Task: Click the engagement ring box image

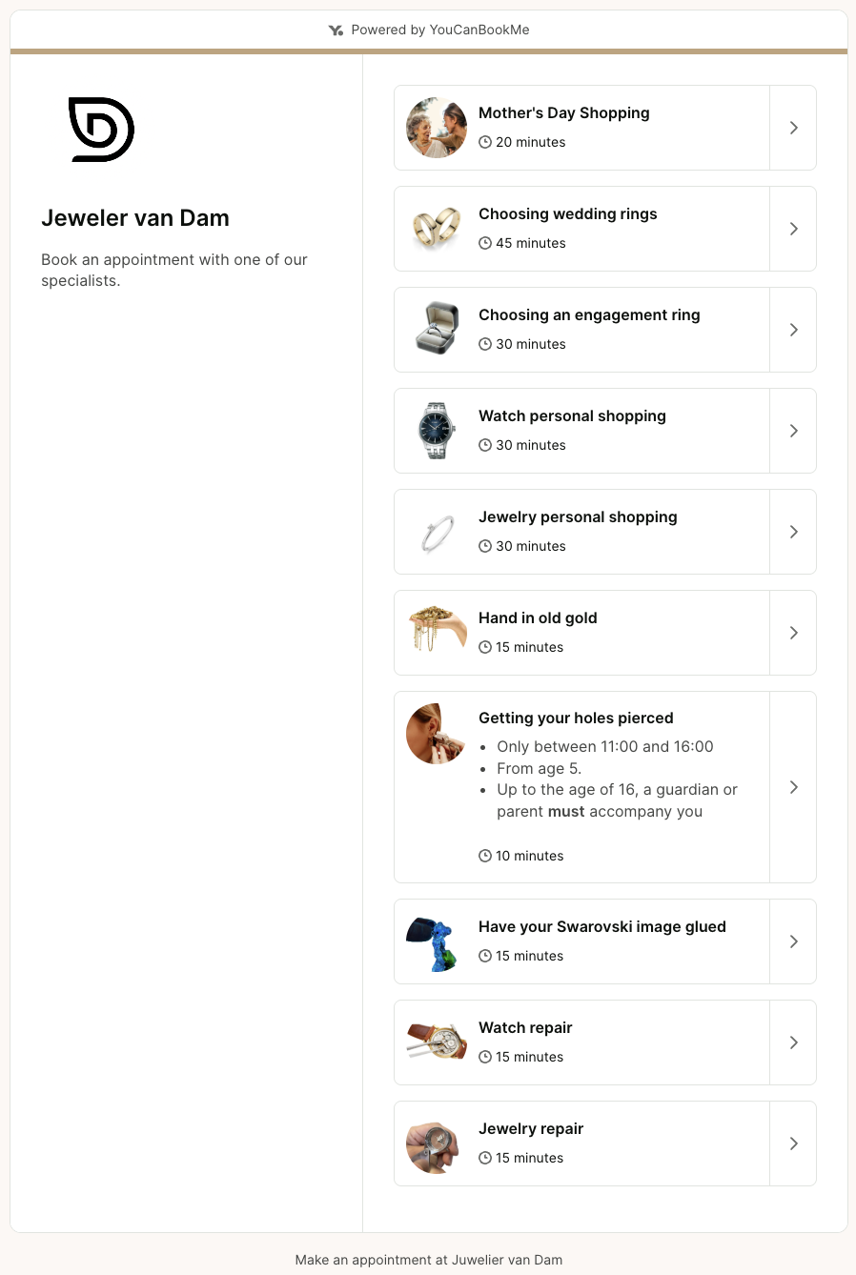Action: [437, 330]
